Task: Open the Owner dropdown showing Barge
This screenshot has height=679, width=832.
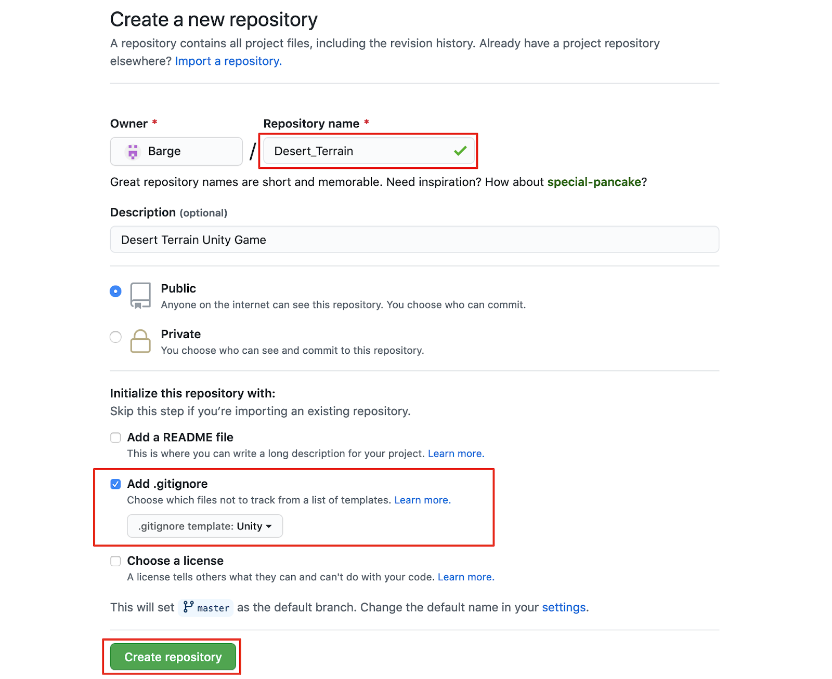Action: pos(176,151)
